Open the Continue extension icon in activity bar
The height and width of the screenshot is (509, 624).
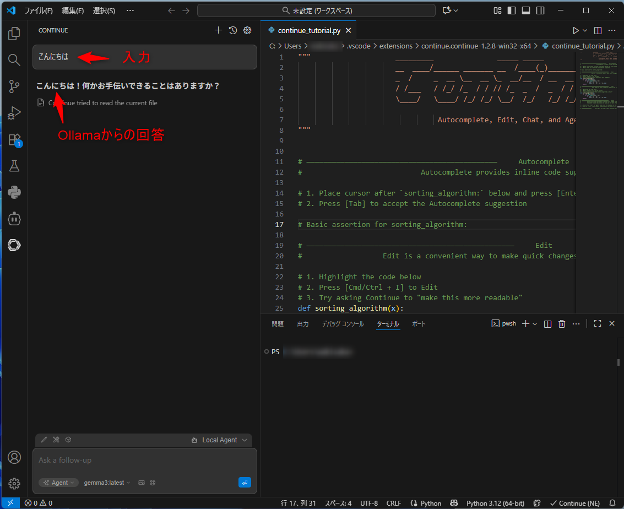point(14,245)
